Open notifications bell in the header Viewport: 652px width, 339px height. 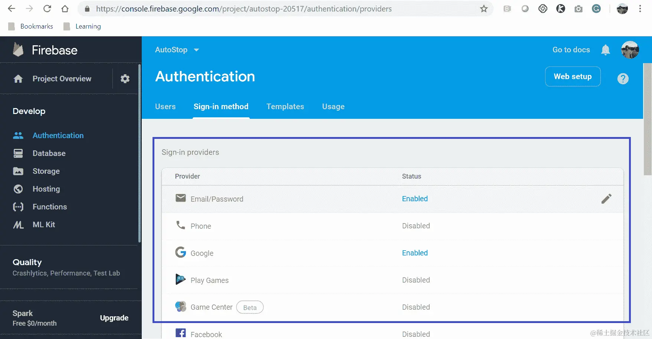tap(605, 50)
